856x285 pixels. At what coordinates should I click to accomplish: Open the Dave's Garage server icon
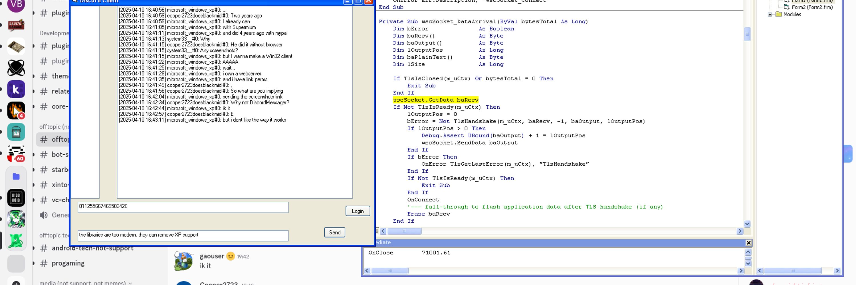point(16,25)
